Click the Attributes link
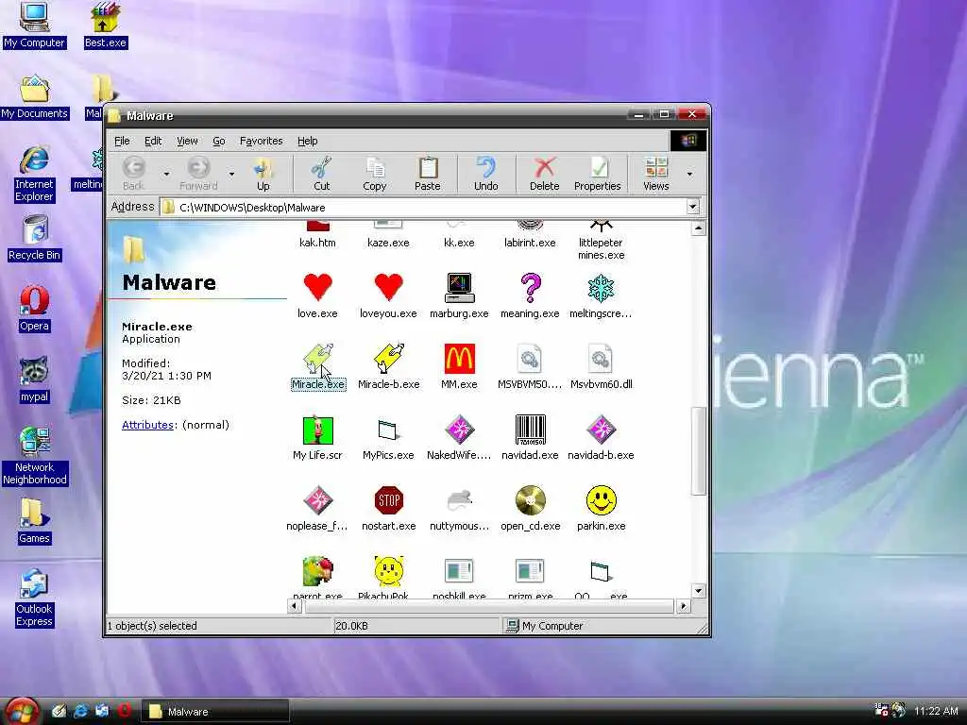This screenshot has height=725, width=967. [147, 425]
